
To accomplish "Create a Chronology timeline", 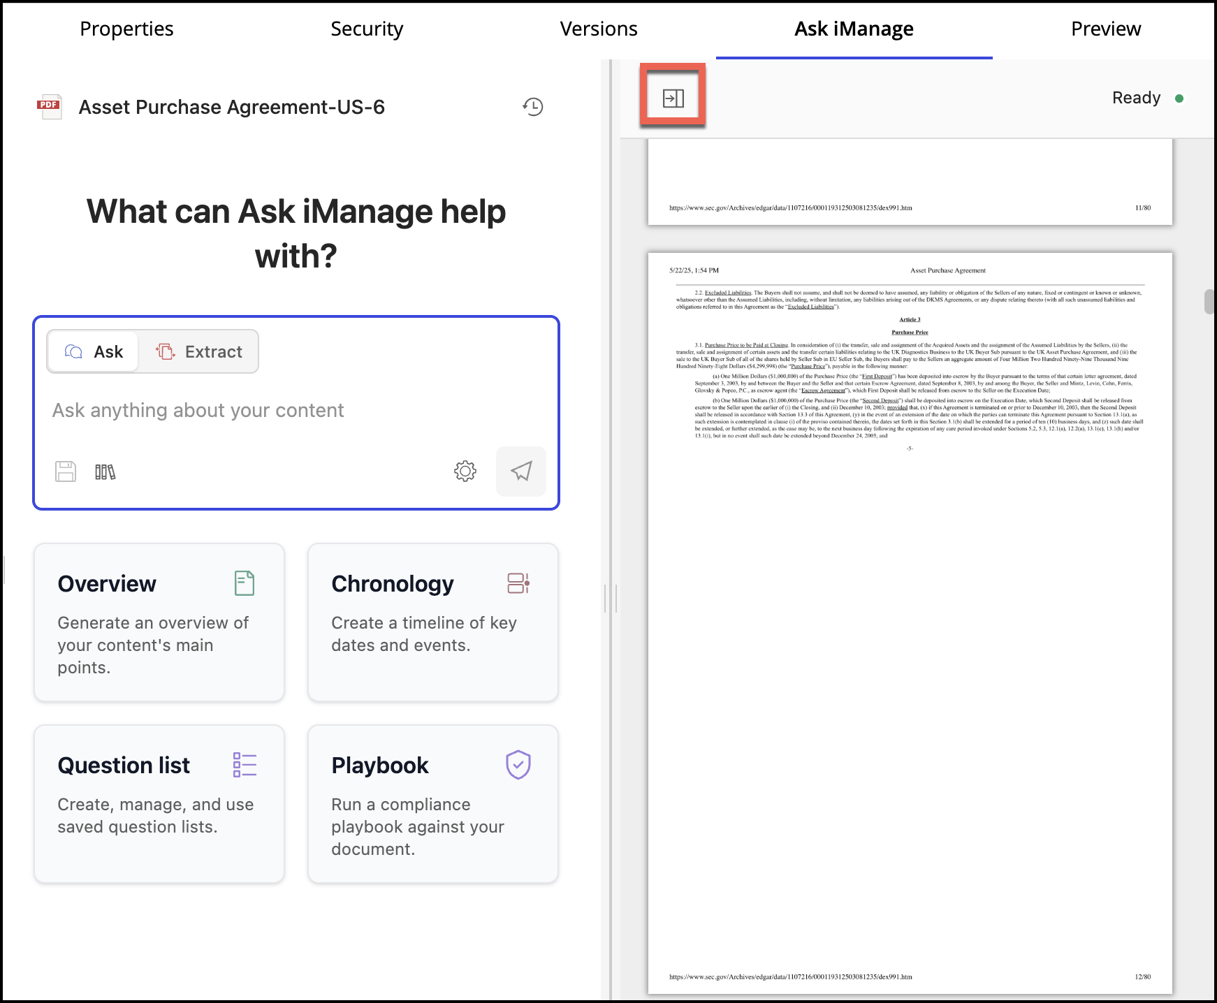I will coord(433,622).
